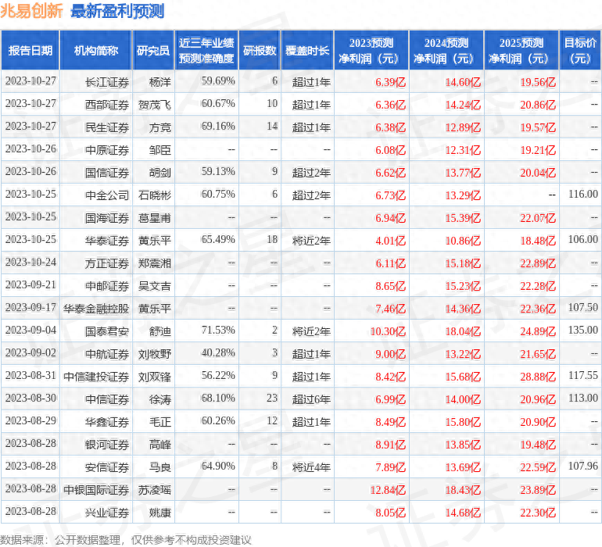
Task: Click the 近三年业绩预测准确度 column header
Action: coord(206,50)
